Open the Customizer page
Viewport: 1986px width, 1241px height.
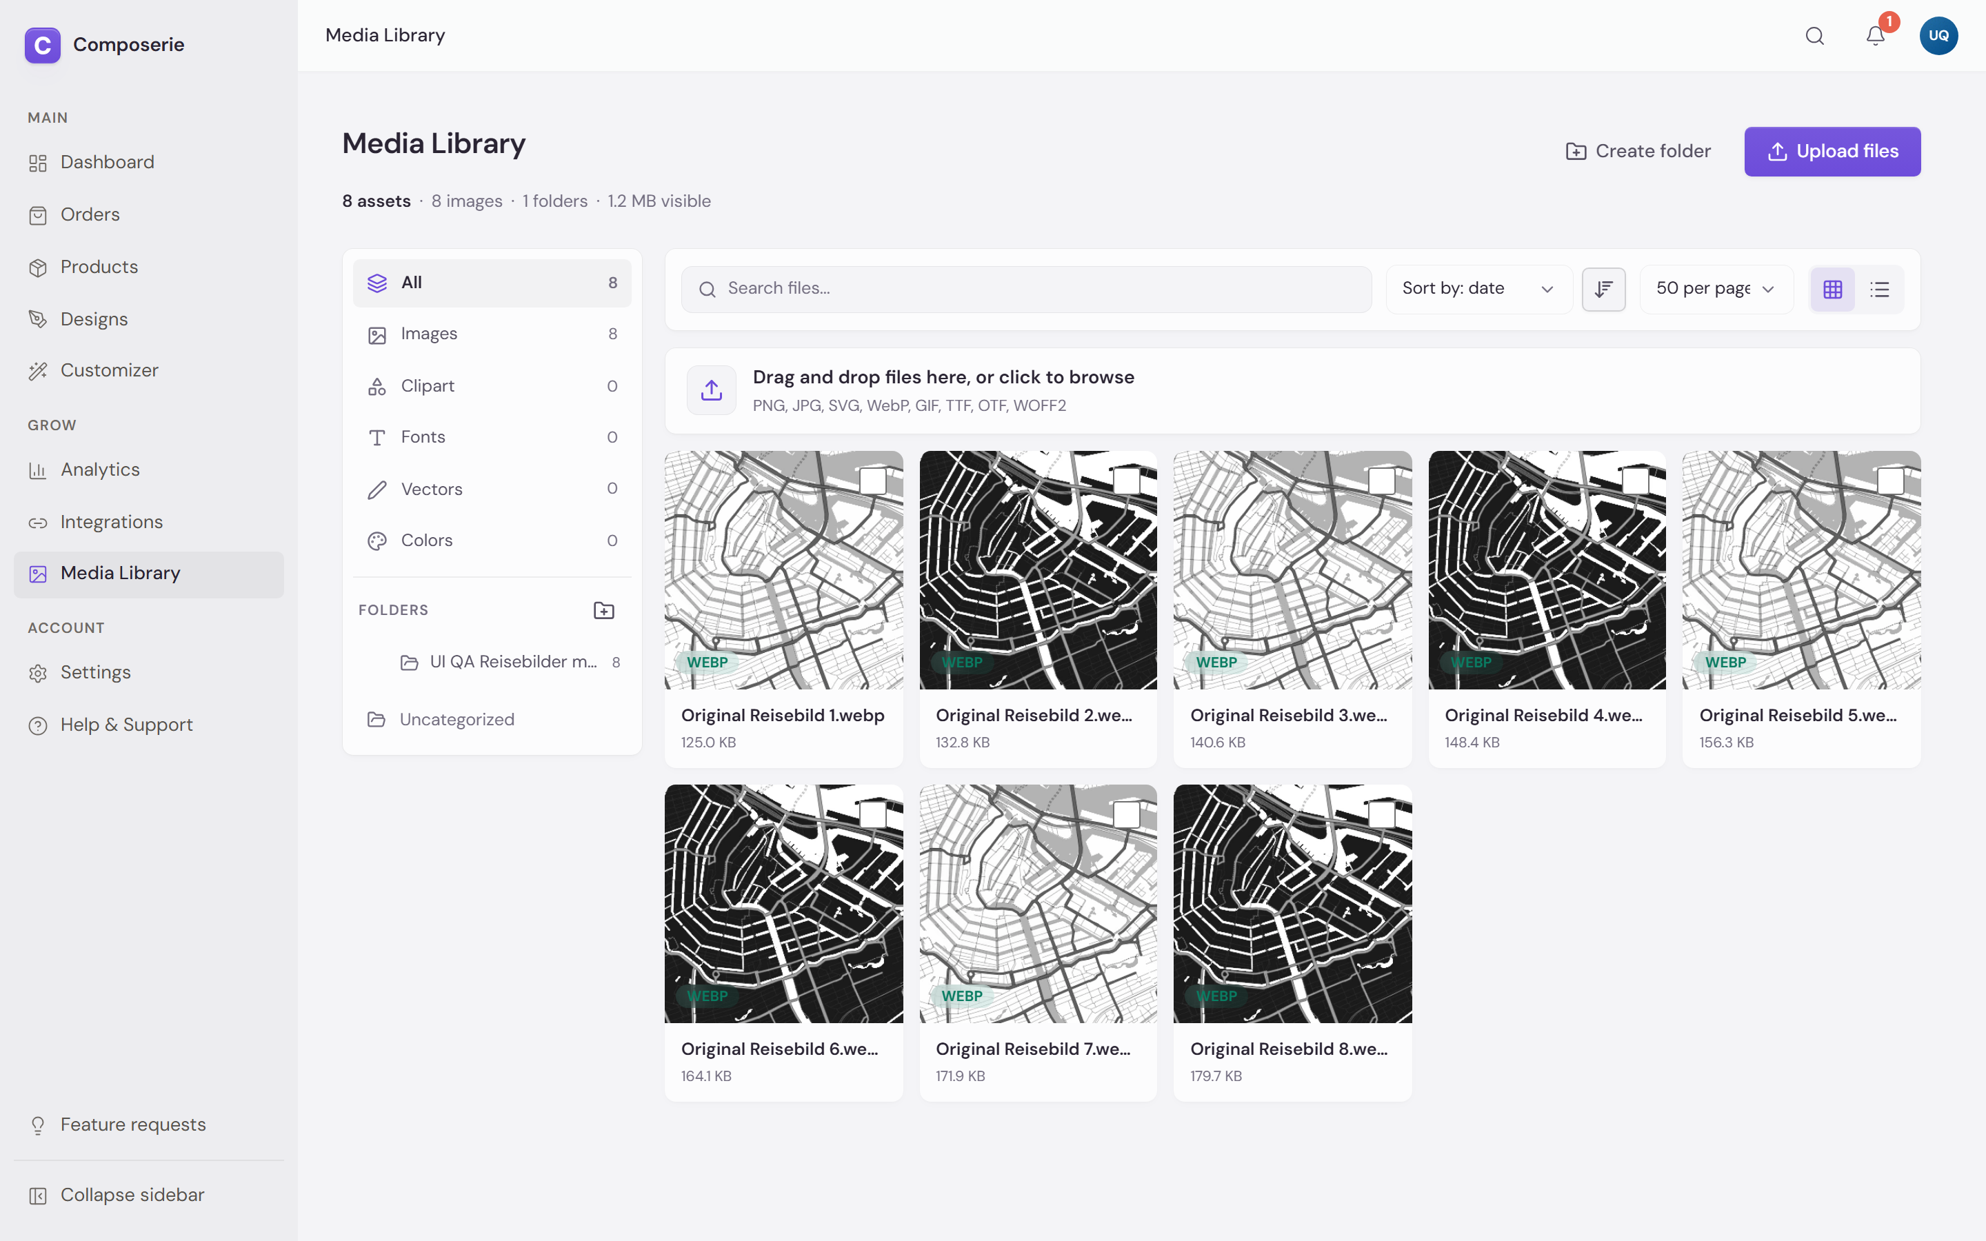click(x=148, y=371)
